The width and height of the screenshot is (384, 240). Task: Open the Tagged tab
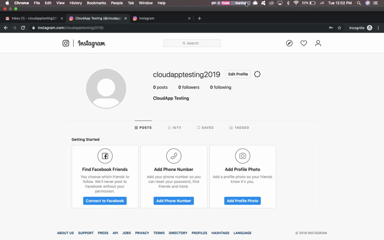pyautogui.click(x=239, y=128)
